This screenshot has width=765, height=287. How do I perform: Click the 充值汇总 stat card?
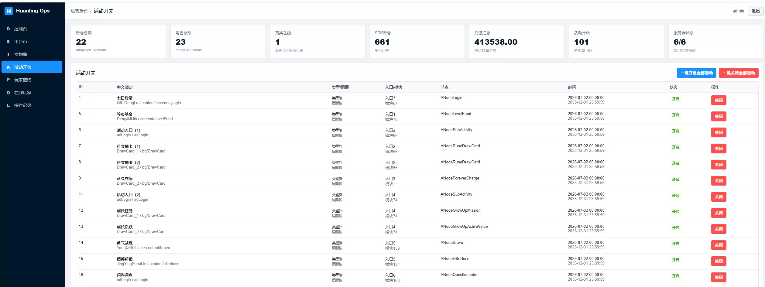pos(516,41)
